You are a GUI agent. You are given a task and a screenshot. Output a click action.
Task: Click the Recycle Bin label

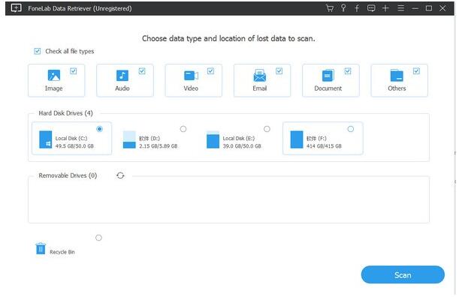pyautogui.click(x=62, y=252)
